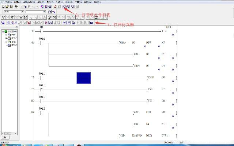
Task: Expand the device comment tree node
Action: point(6,38)
